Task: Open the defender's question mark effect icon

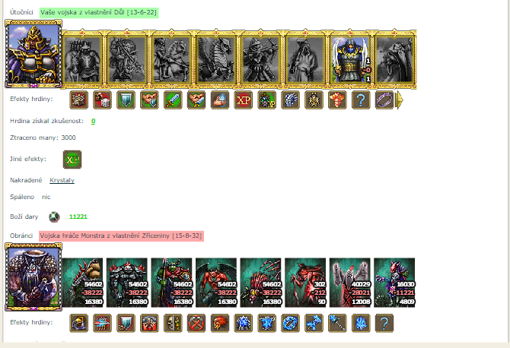Action: click(x=384, y=323)
